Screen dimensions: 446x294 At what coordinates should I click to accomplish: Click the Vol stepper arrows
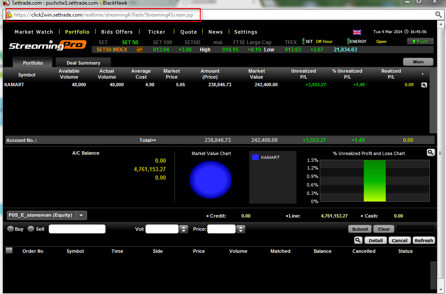(x=184, y=229)
